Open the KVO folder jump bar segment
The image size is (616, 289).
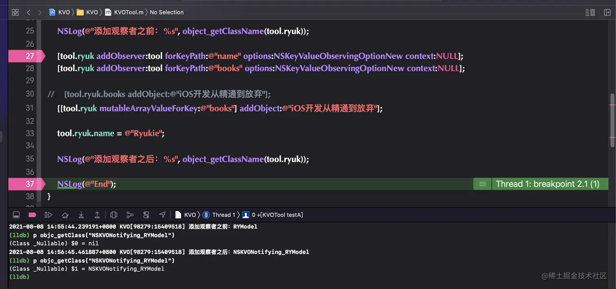(88, 12)
